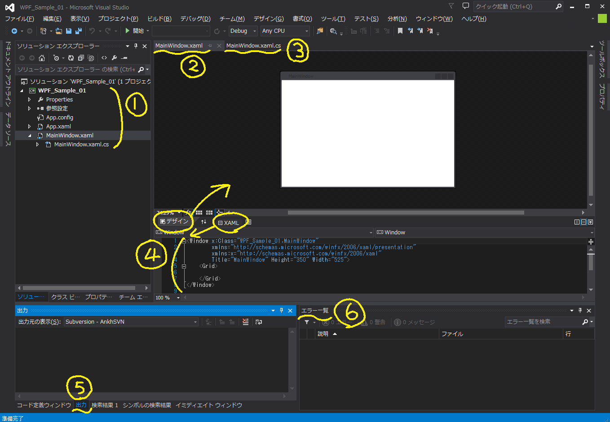The image size is (610, 422).
Task: Toggle a bookmark with the bookmark icon
Action: tap(400, 31)
